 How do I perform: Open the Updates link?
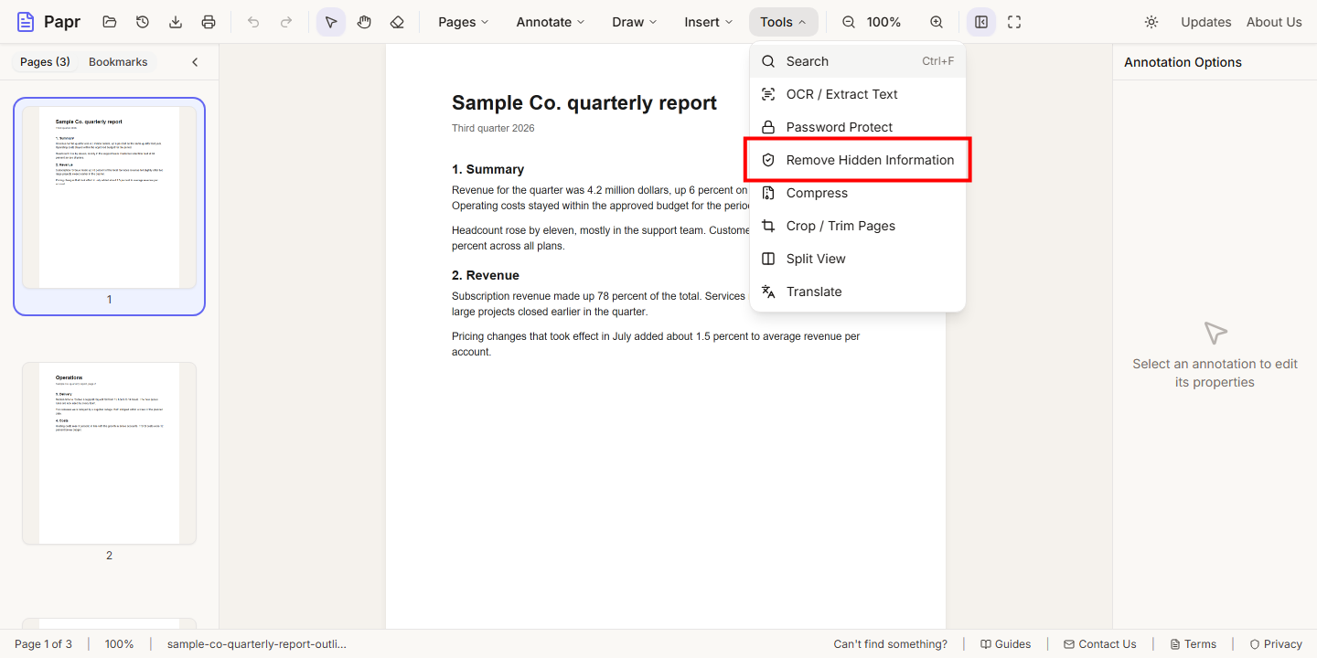tap(1205, 22)
